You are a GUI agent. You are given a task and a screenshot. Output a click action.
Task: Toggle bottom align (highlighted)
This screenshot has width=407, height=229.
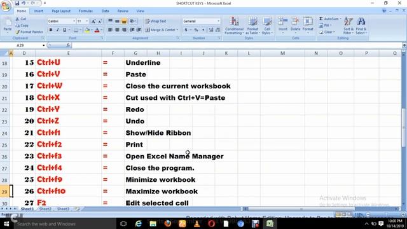click(124, 21)
